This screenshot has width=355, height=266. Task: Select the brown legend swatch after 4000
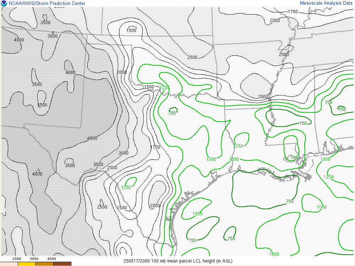pyautogui.click(x=62, y=264)
